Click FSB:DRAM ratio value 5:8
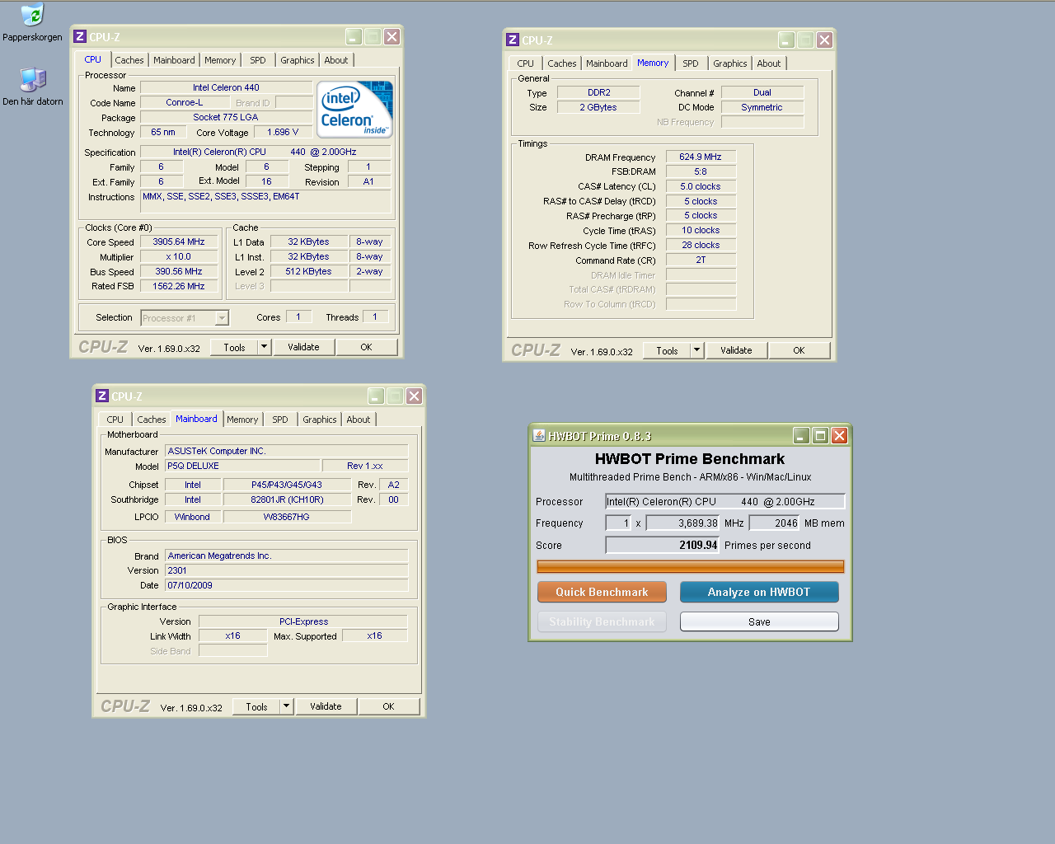The image size is (1055, 844). pos(701,171)
